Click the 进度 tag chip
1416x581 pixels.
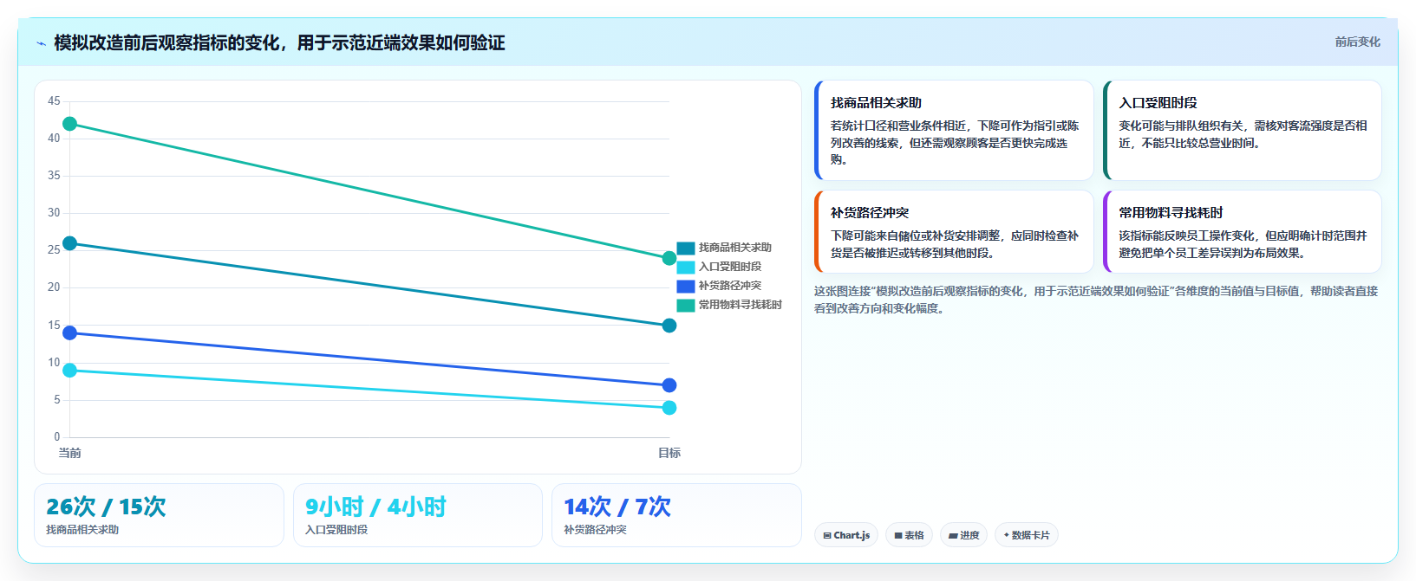click(963, 535)
